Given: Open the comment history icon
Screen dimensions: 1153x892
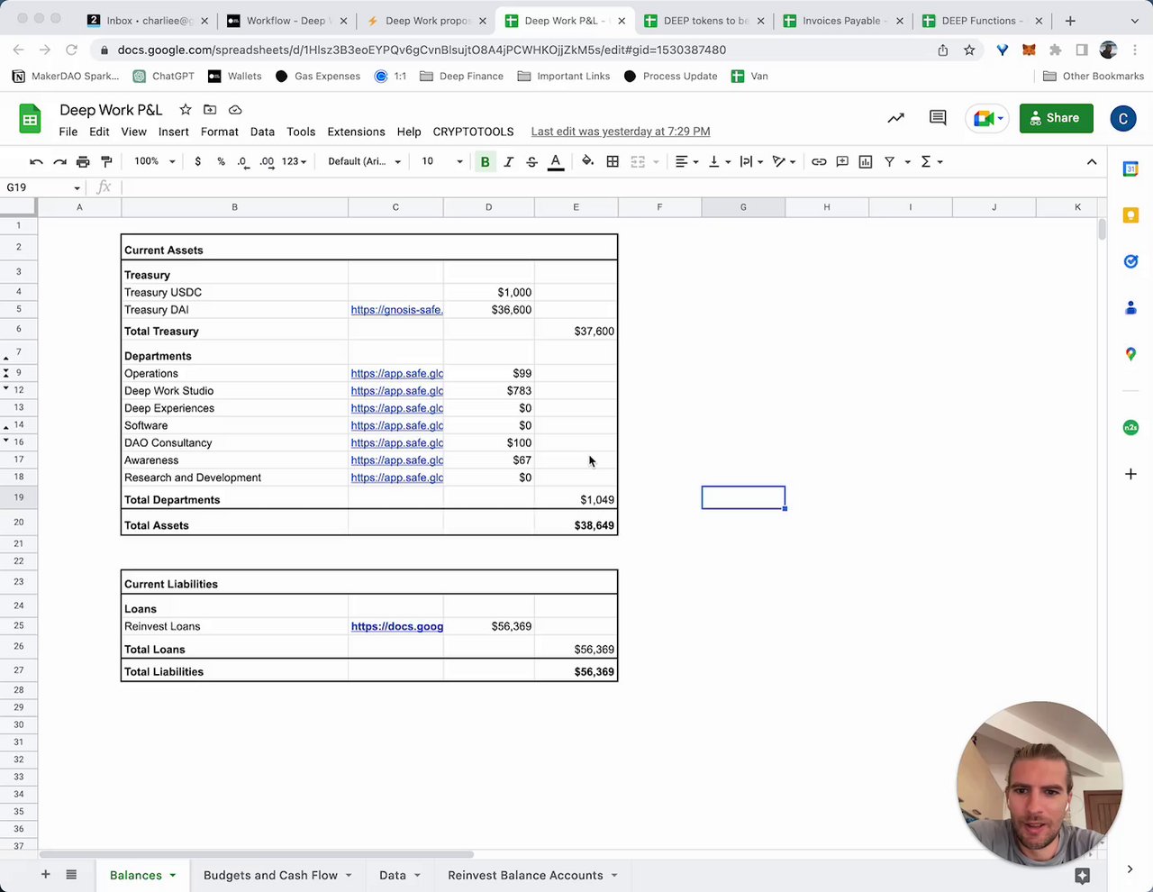Looking at the screenshot, I should 938,118.
